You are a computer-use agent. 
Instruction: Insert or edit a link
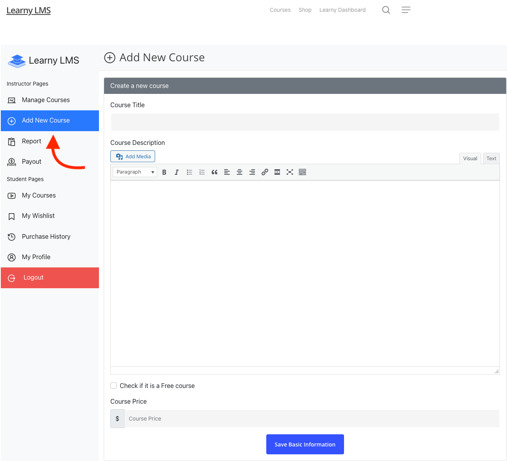(265, 172)
